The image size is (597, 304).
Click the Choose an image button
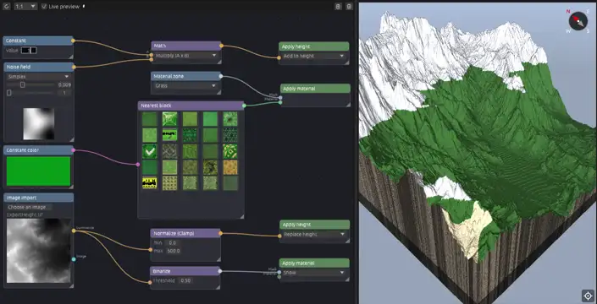pyautogui.click(x=30, y=207)
